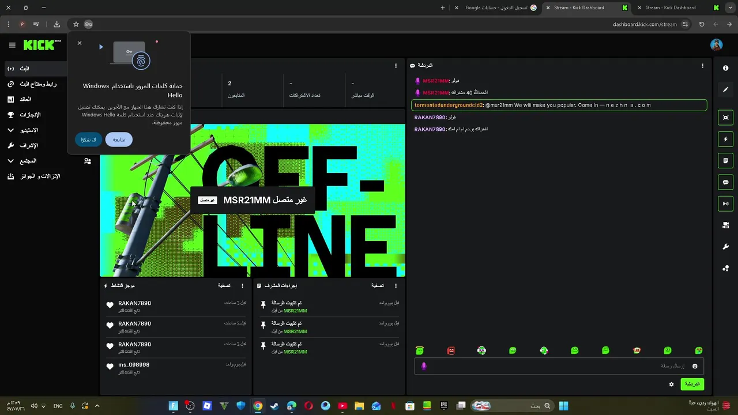Bookmark this page with the star icon
The height and width of the screenshot is (415, 738).
(76, 24)
